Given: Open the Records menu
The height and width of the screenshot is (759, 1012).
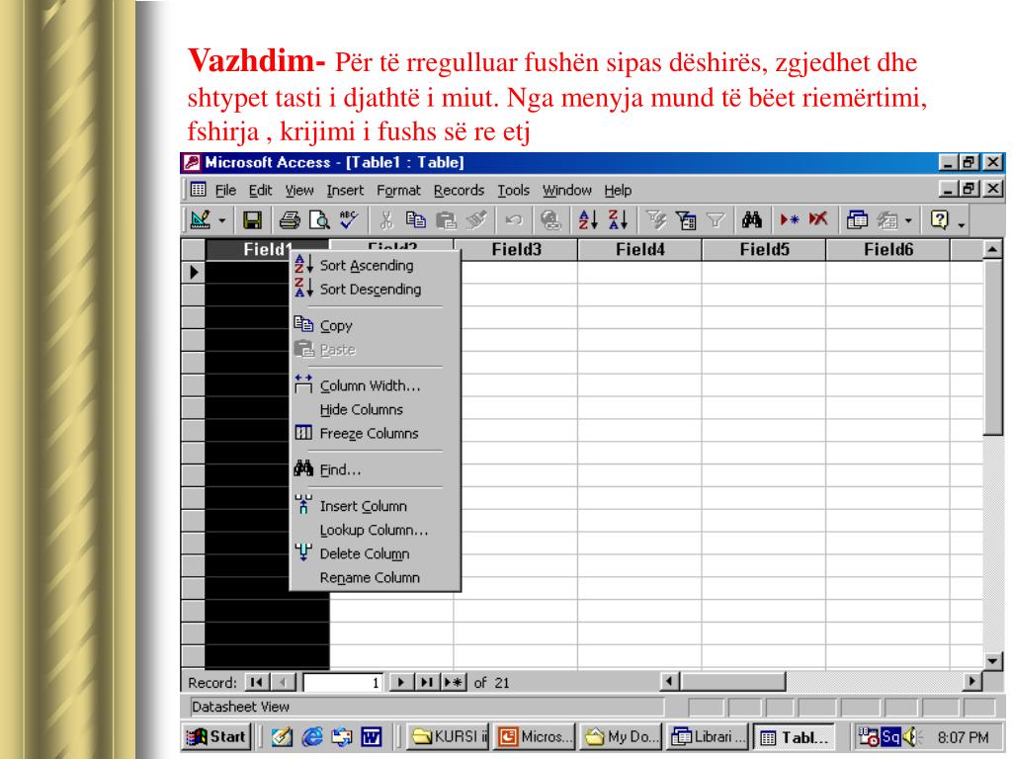Looking at the screenshot, I should pos(459,191).
